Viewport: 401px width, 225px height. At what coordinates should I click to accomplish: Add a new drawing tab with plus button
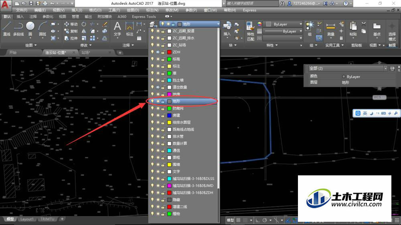[120, 52]
